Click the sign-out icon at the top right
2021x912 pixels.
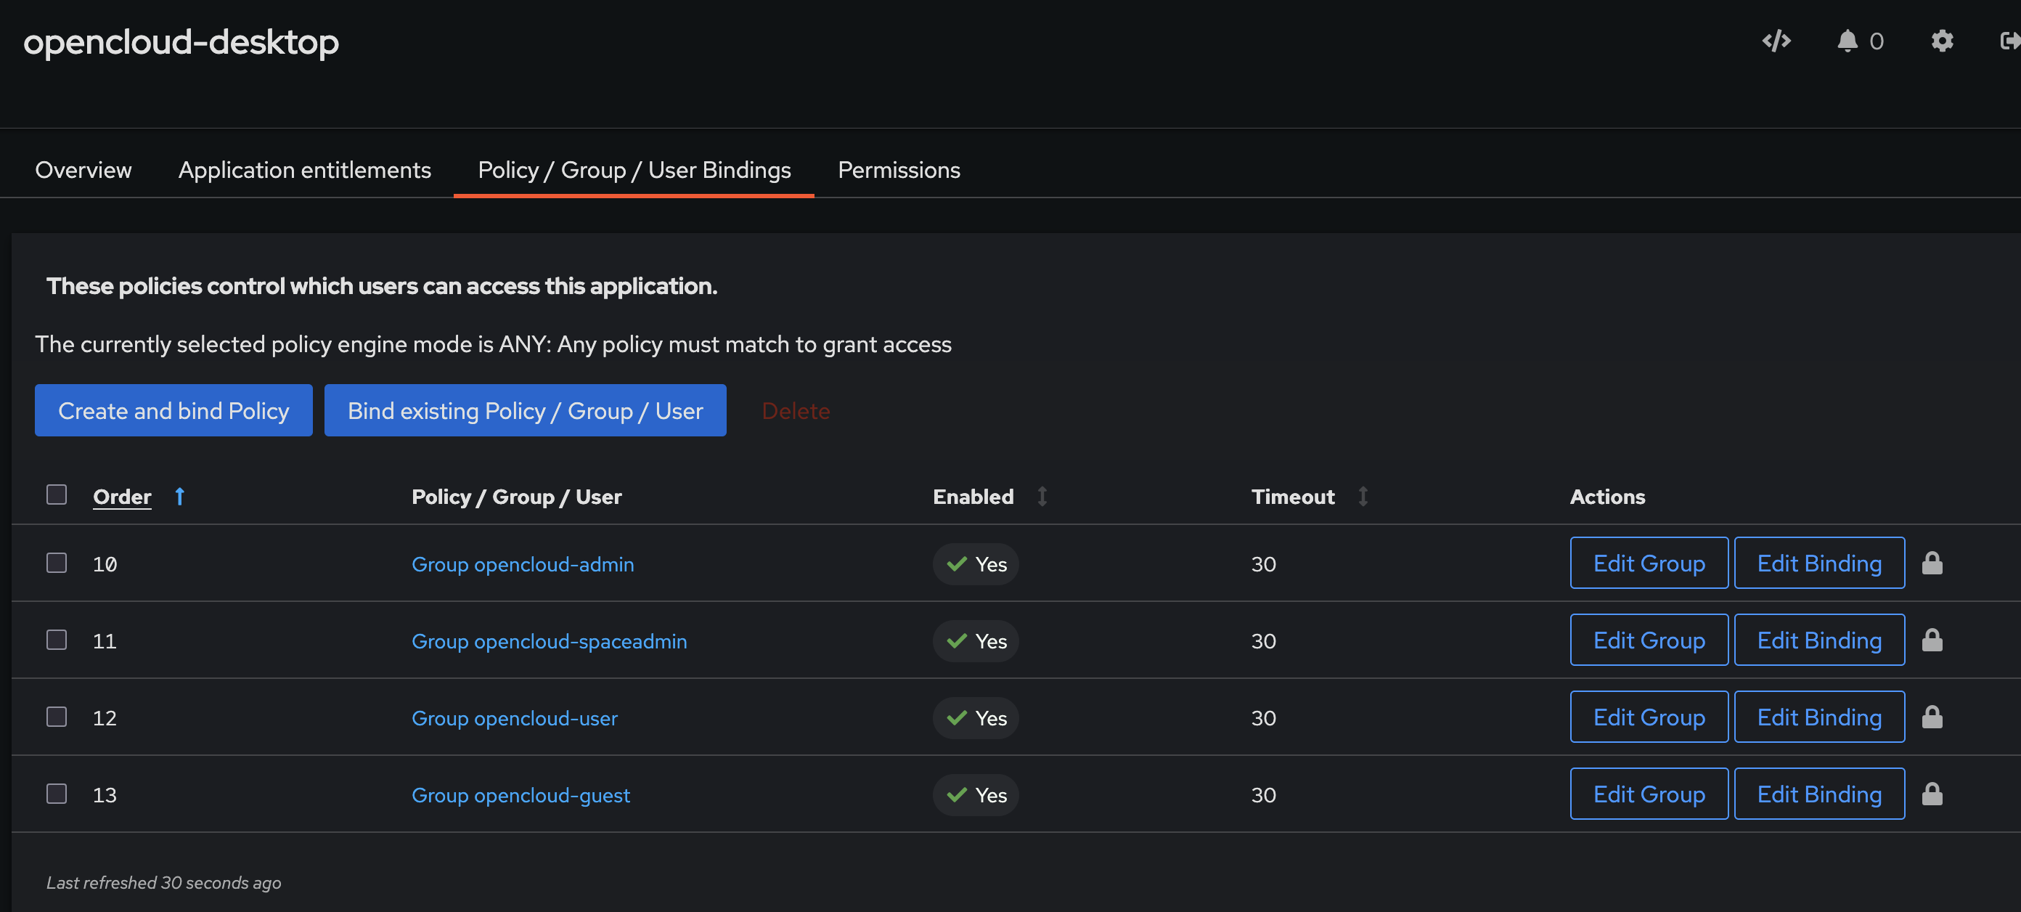[x=2010, y=41]
